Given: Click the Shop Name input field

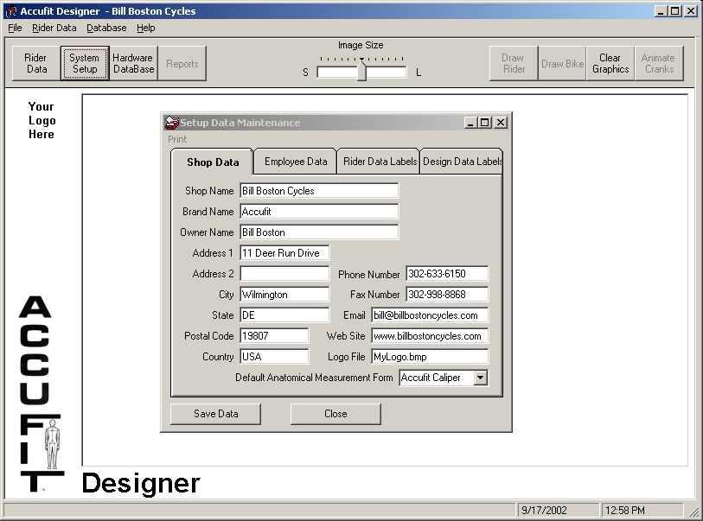Looking at the screenshot, I should [x=319, y=190].
